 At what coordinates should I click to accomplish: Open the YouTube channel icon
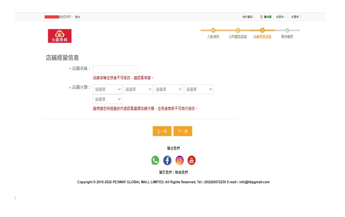191,160
